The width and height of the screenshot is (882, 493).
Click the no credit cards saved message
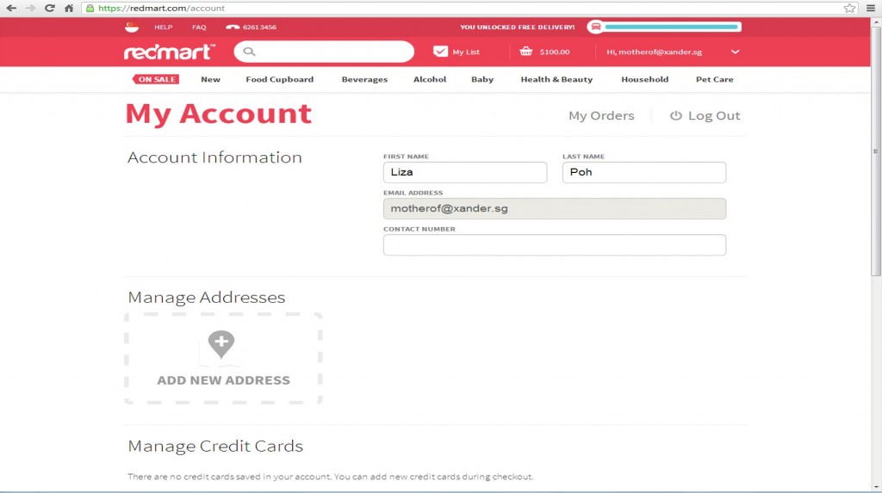point(330,477)
